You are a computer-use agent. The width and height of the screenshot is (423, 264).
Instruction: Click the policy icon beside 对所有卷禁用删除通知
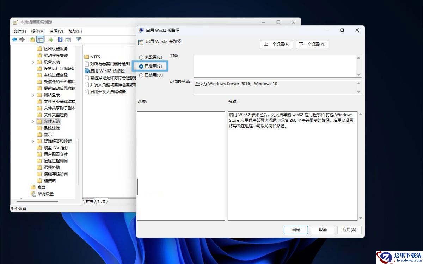87,64
